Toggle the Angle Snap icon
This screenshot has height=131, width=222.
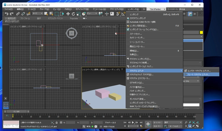(x=123, y=14)
